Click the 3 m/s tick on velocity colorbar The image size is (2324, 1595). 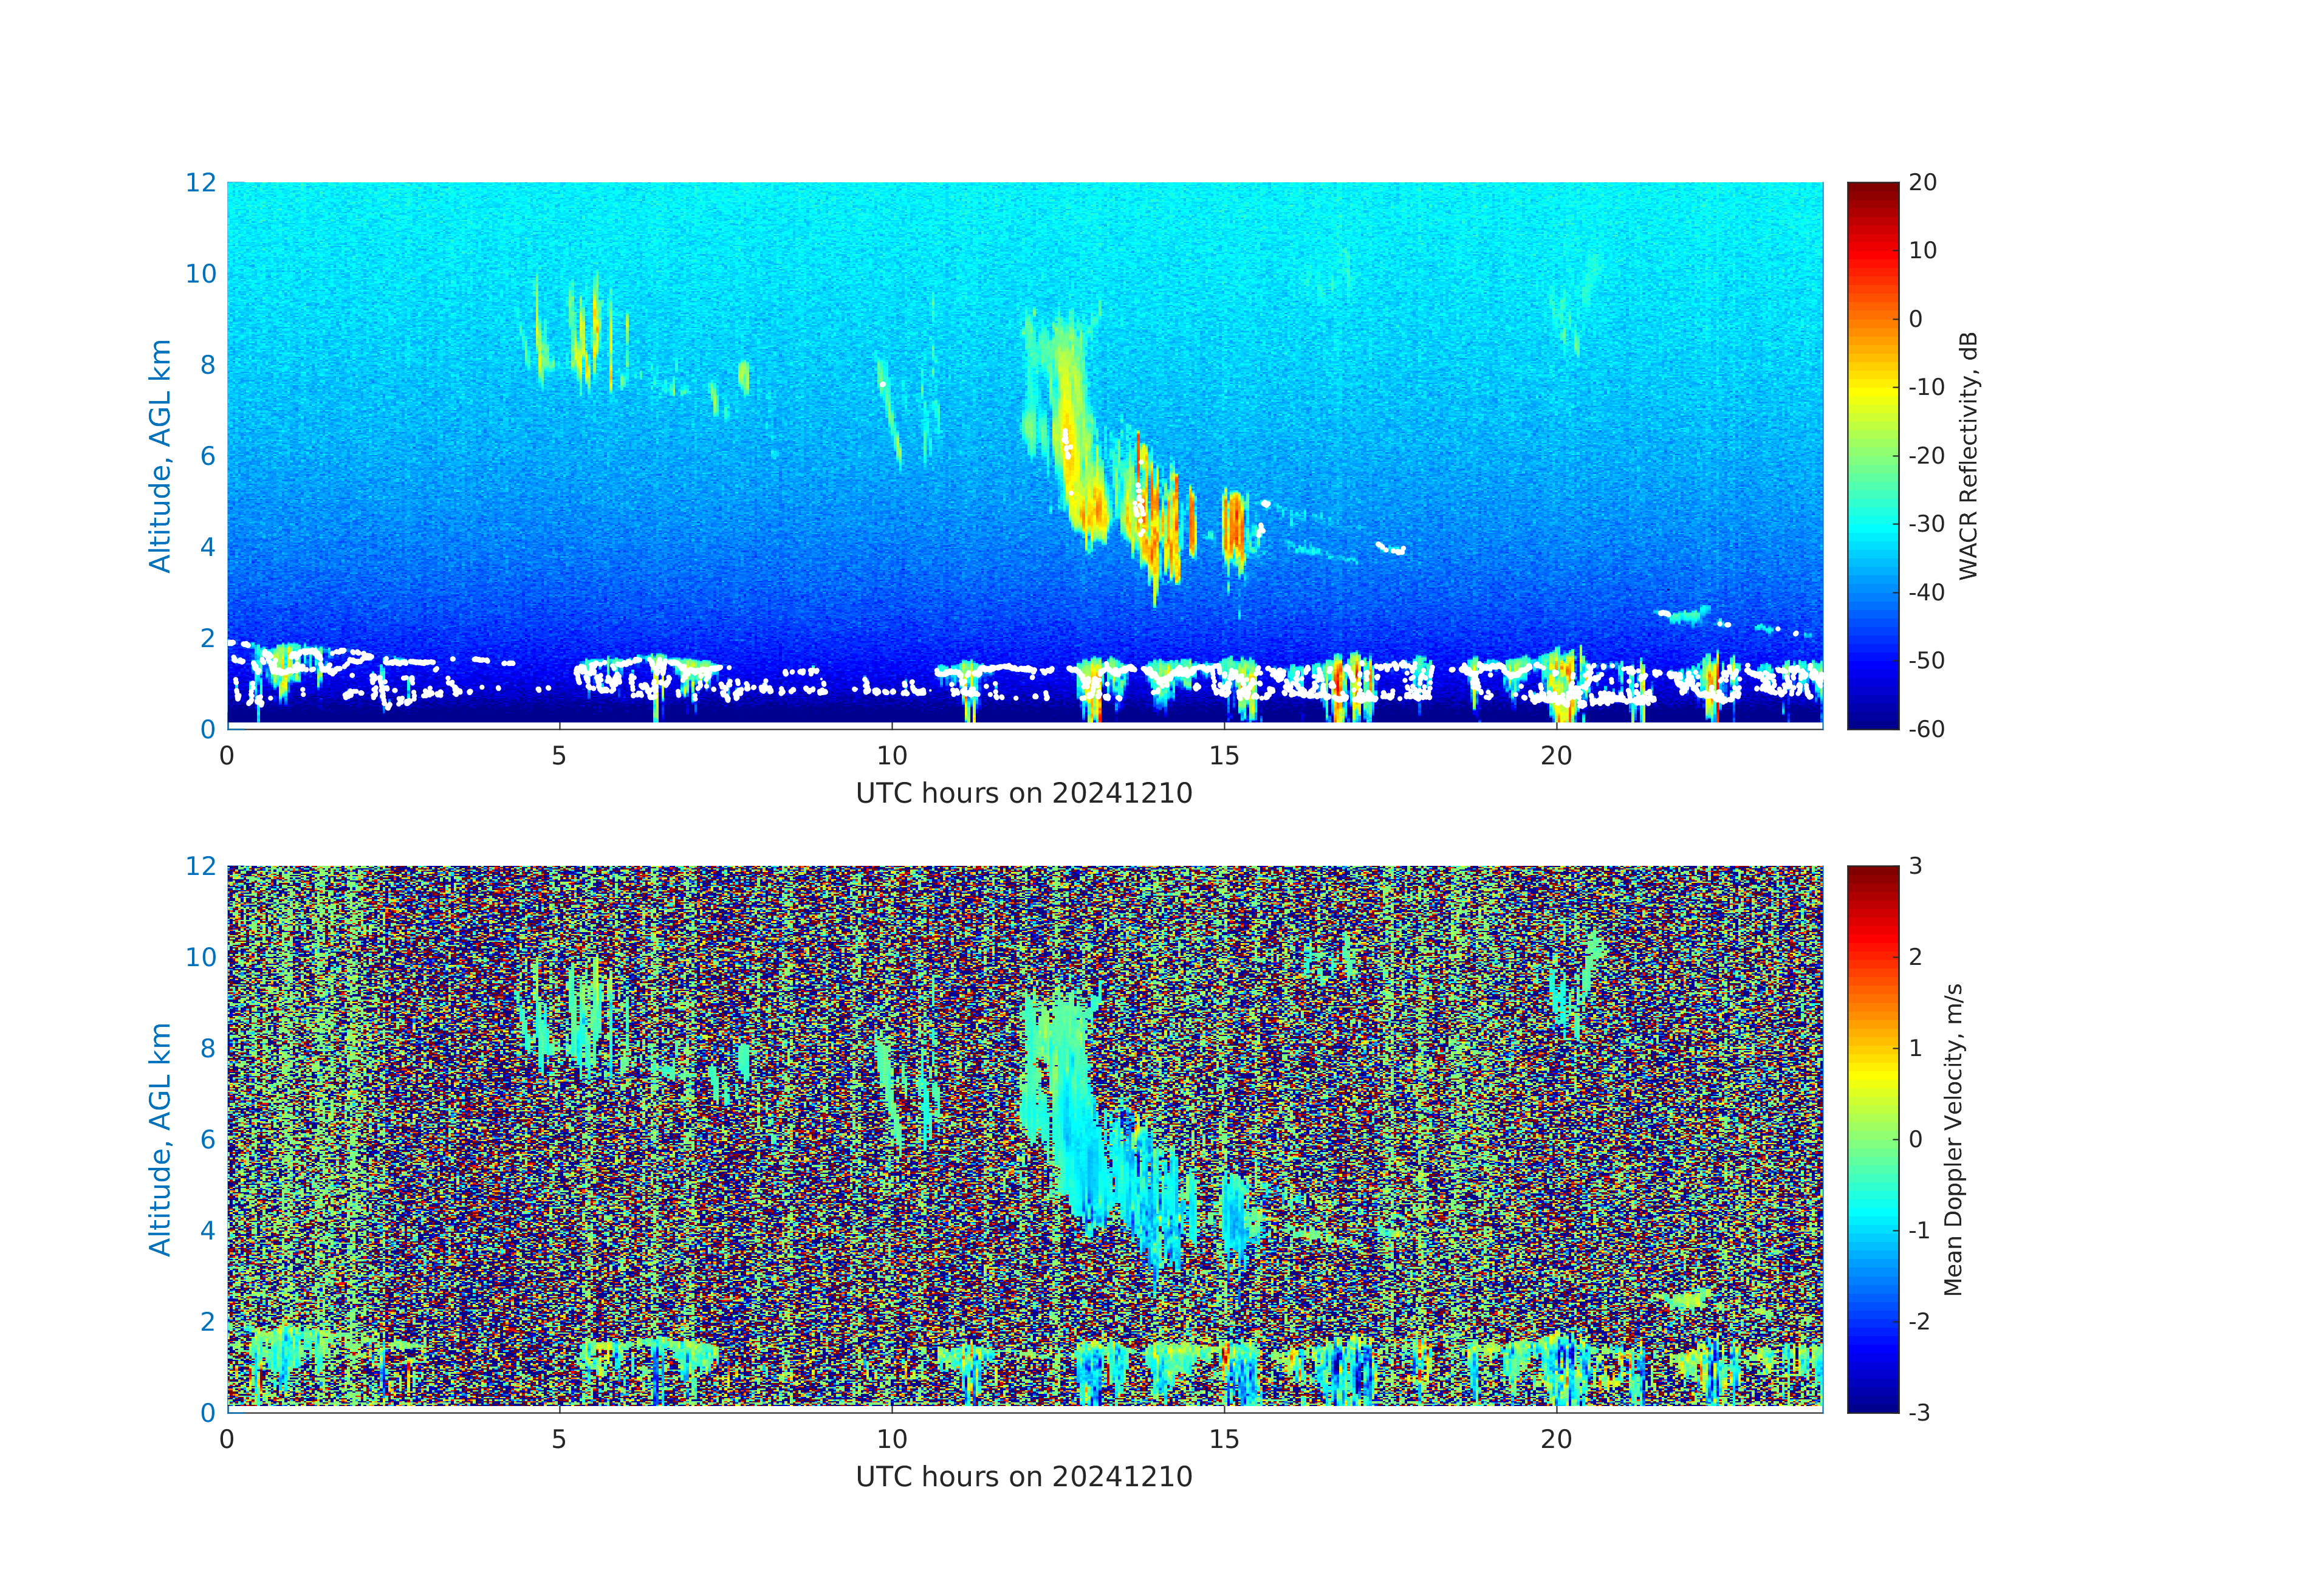click(x=1915, y=866)
